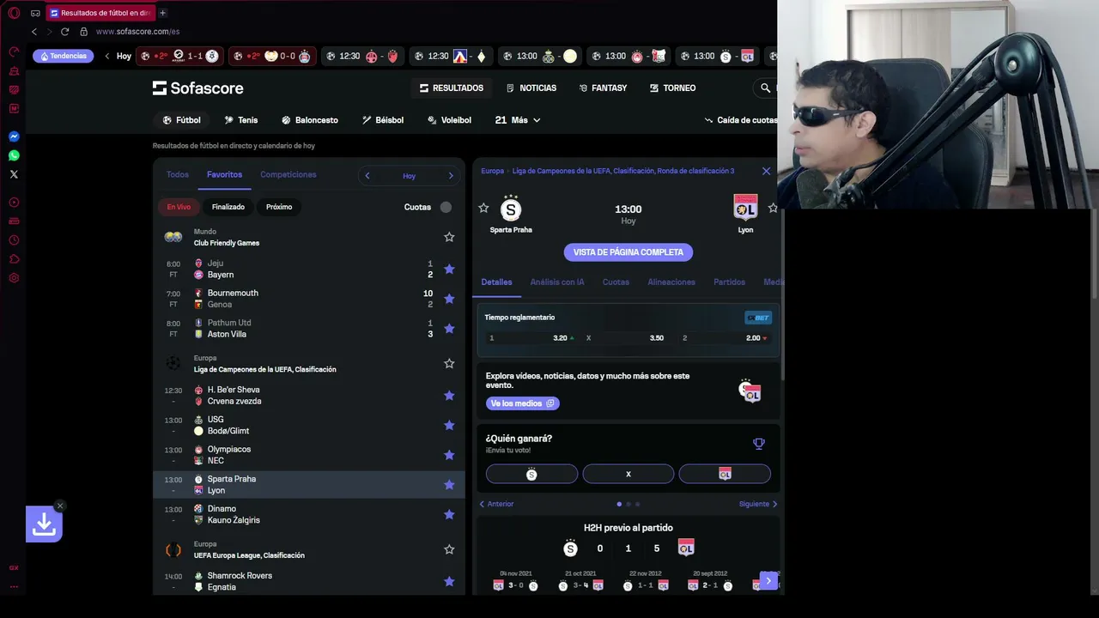
Task: Follow Sparta Praha using the header star
Action: (483, 208)
